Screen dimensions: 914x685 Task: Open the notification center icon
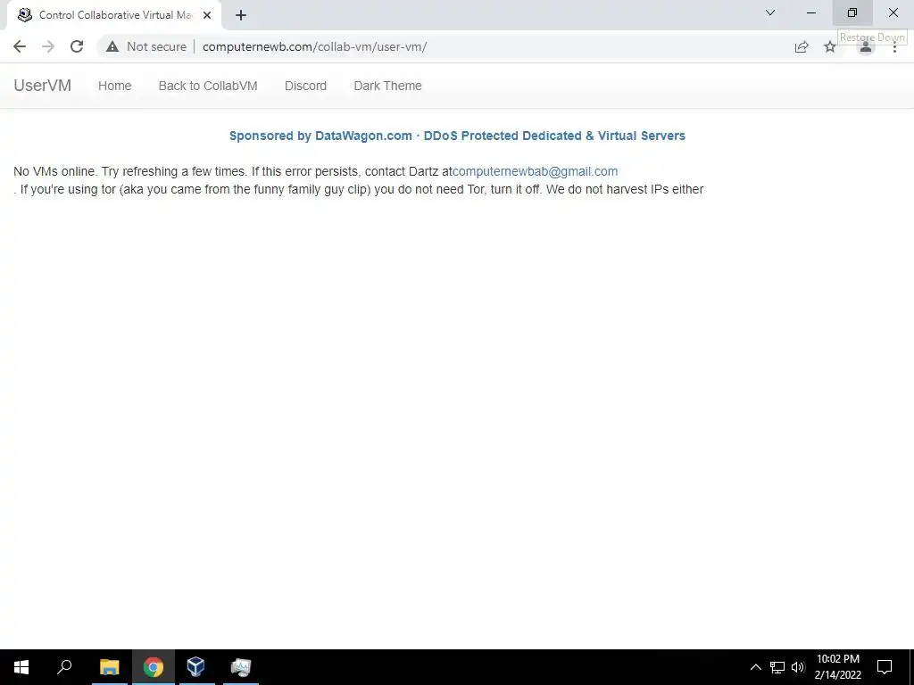(885, 667)
